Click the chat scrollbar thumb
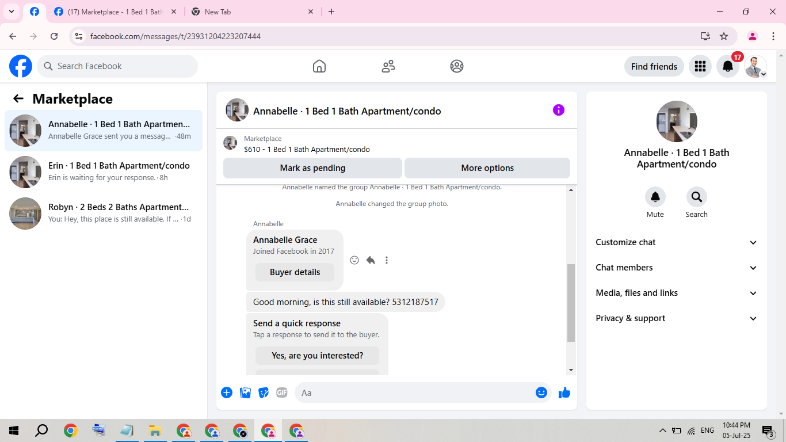This screenshot has width=786, height=442. [571, 303]
